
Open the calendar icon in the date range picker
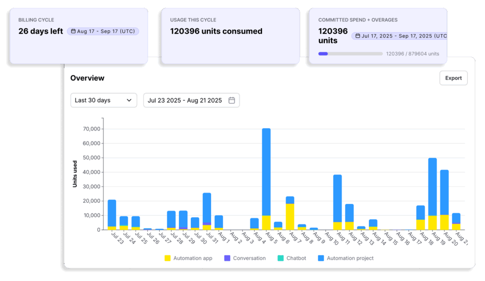click(231, 100)
